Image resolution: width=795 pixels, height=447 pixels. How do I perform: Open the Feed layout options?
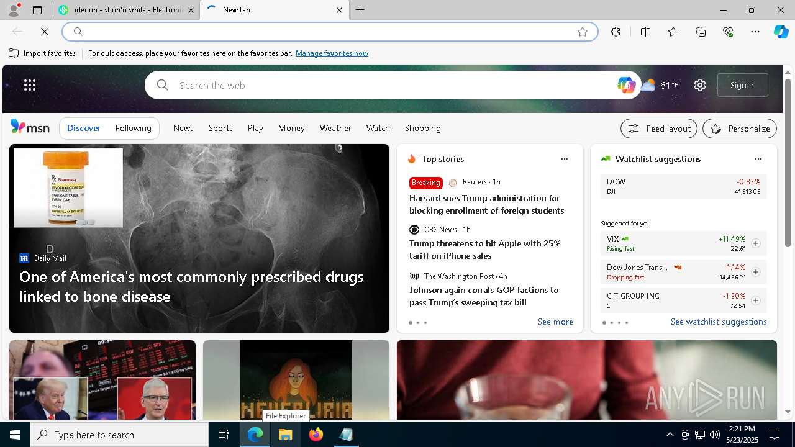coord(659,129)
